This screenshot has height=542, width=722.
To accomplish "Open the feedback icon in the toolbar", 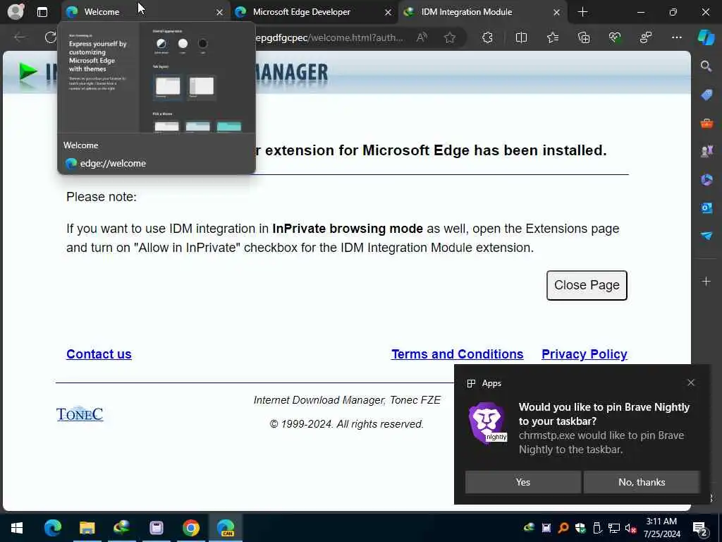I will 646,38.
